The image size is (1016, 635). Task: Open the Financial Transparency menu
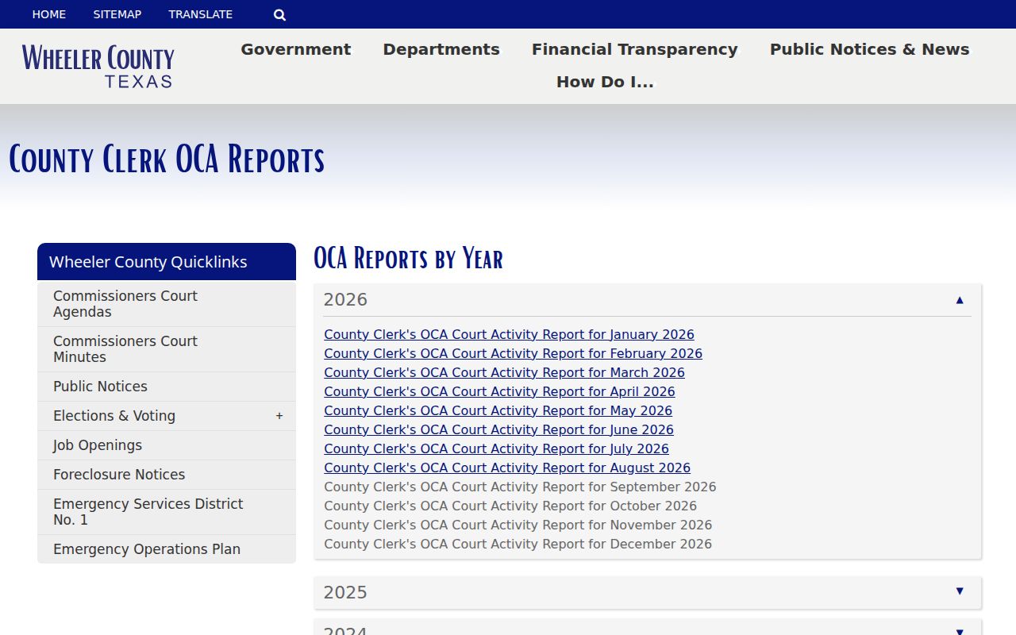(x=635, y=49)
